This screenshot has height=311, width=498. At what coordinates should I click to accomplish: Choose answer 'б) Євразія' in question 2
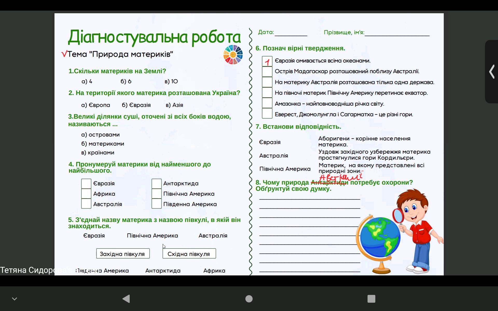pyautogui.click(x=136, y=105)
